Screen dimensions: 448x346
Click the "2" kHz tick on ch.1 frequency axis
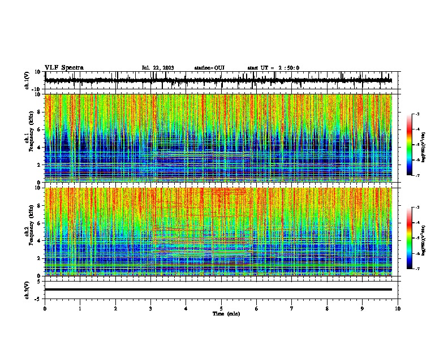(x=40, y=165)
